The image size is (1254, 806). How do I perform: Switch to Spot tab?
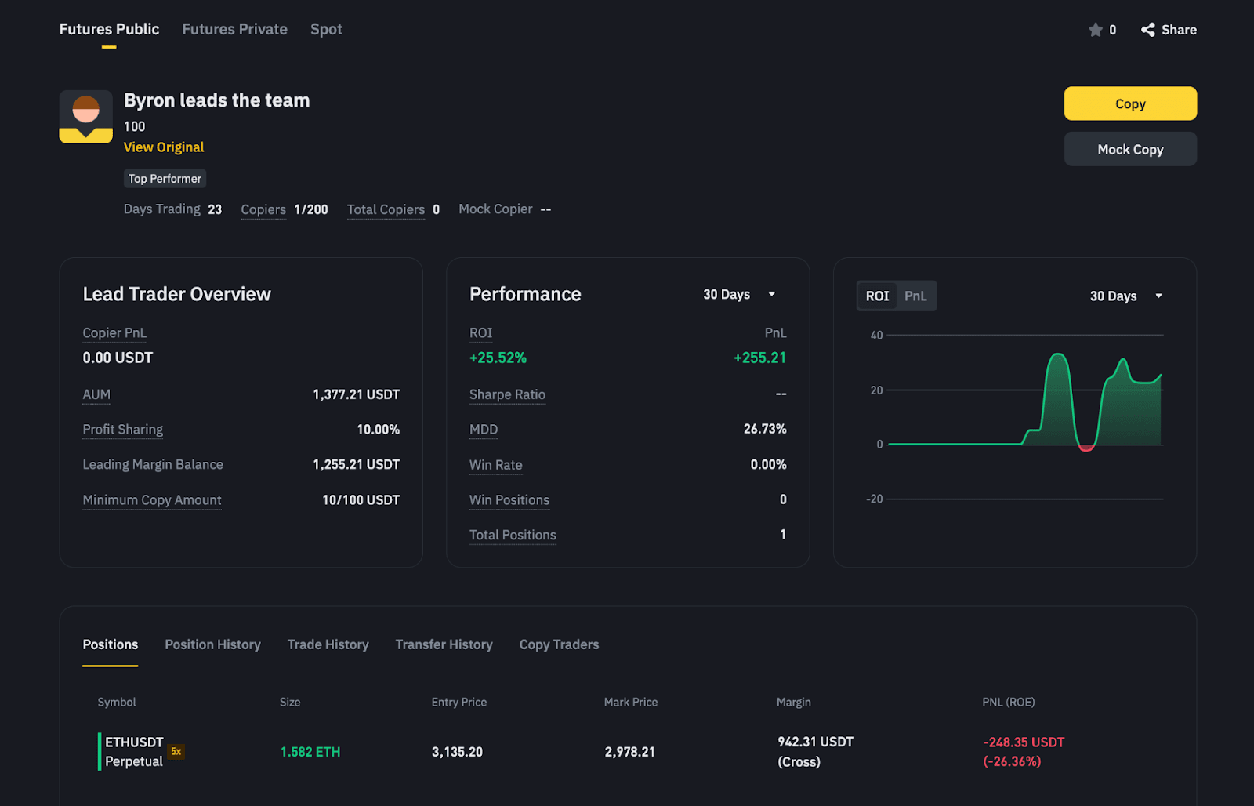[x=326, y=29]
